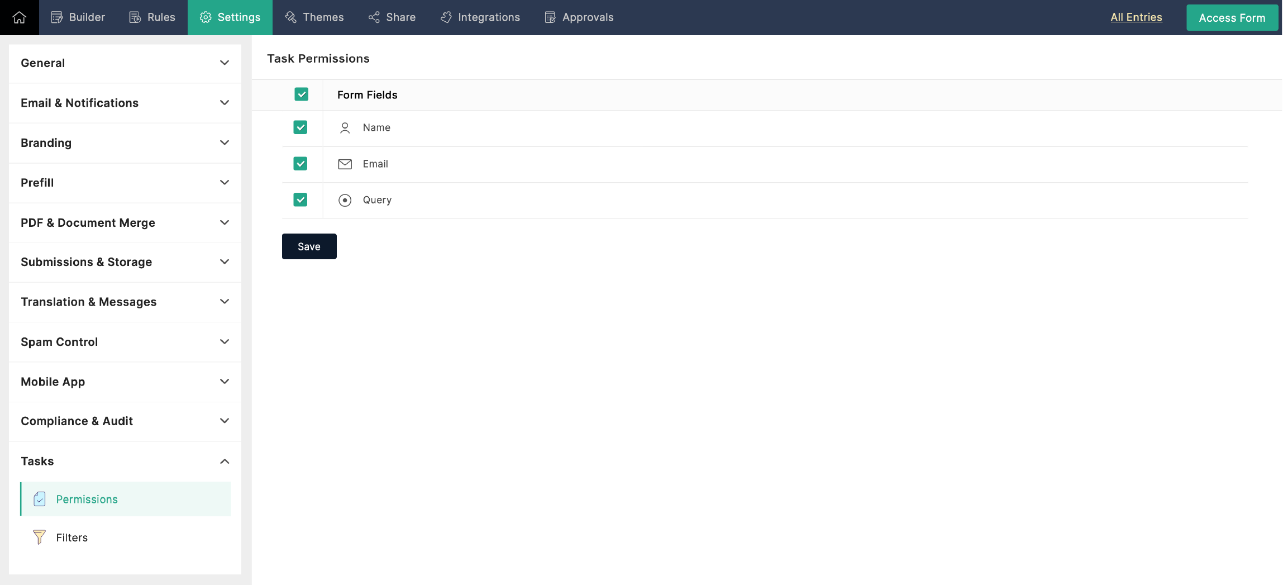This screenshot has height=585, width=1283.
Task: Click the Task Permissions heading
Action: [x=318, y=59]
